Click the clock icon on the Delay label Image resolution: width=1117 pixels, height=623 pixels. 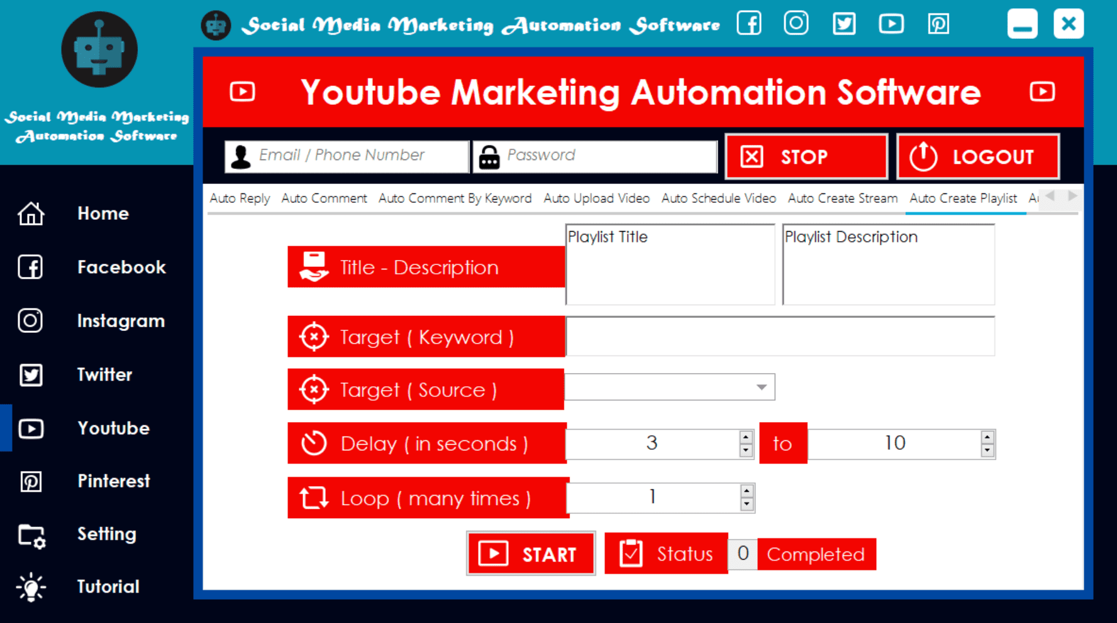[314, 443]
